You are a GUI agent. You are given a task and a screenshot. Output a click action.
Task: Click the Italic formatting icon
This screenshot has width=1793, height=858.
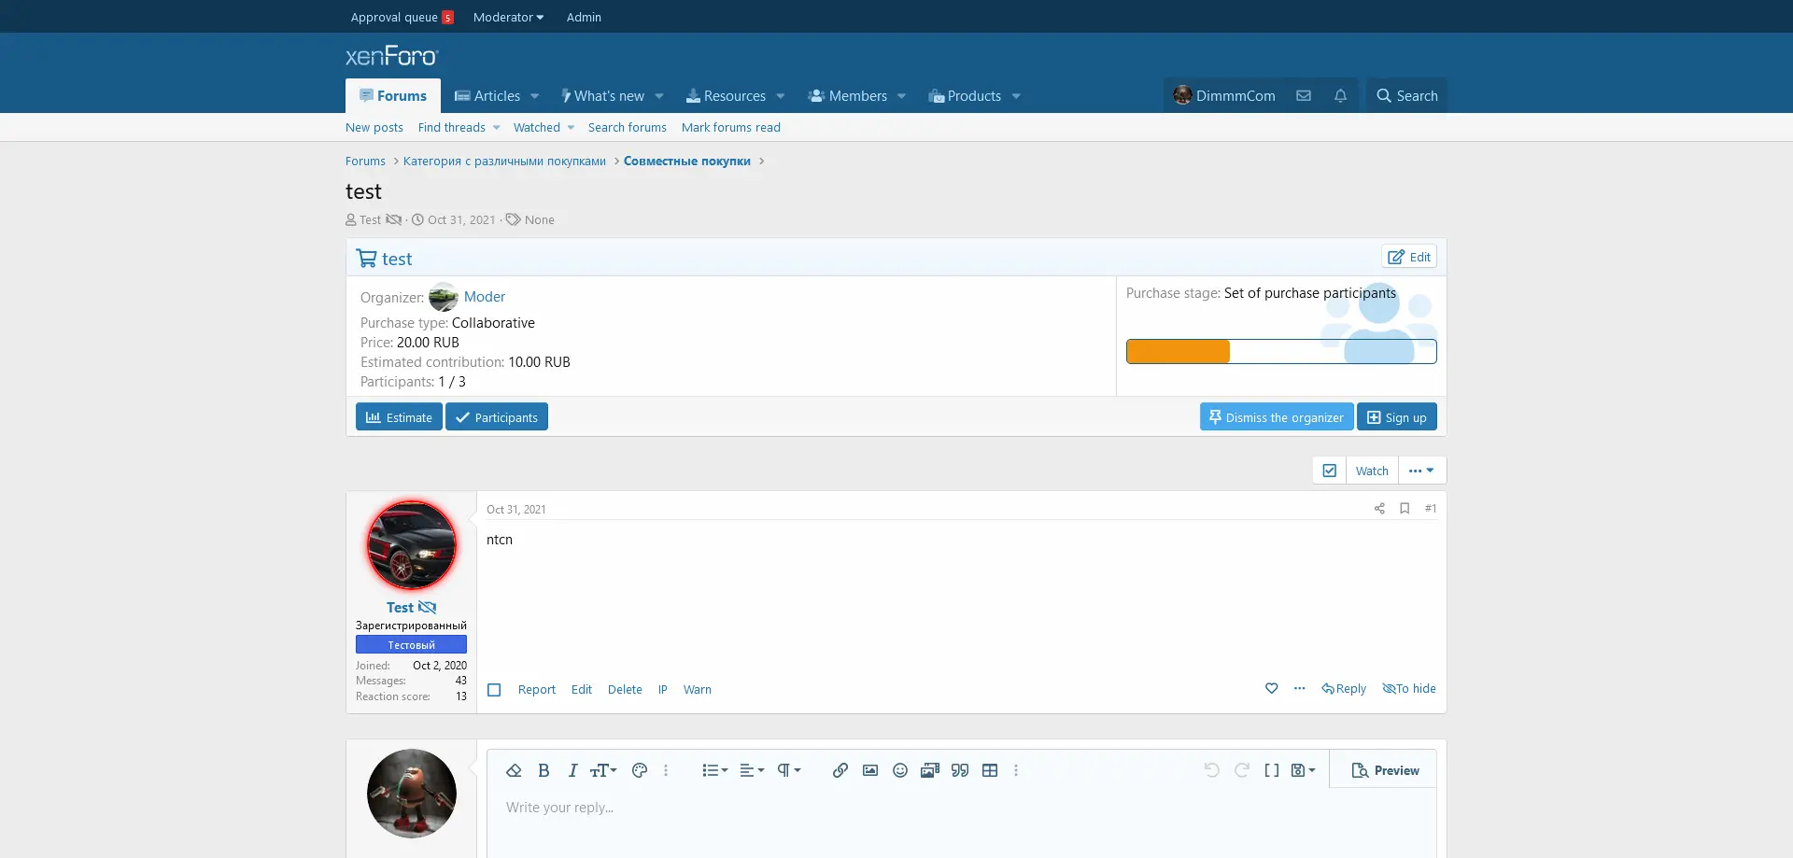[x=572, y=770]
